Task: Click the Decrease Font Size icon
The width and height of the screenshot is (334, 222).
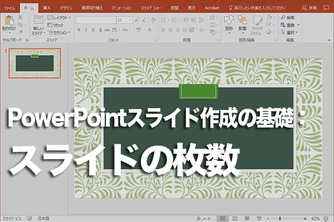Action: (x=144, y=20)
